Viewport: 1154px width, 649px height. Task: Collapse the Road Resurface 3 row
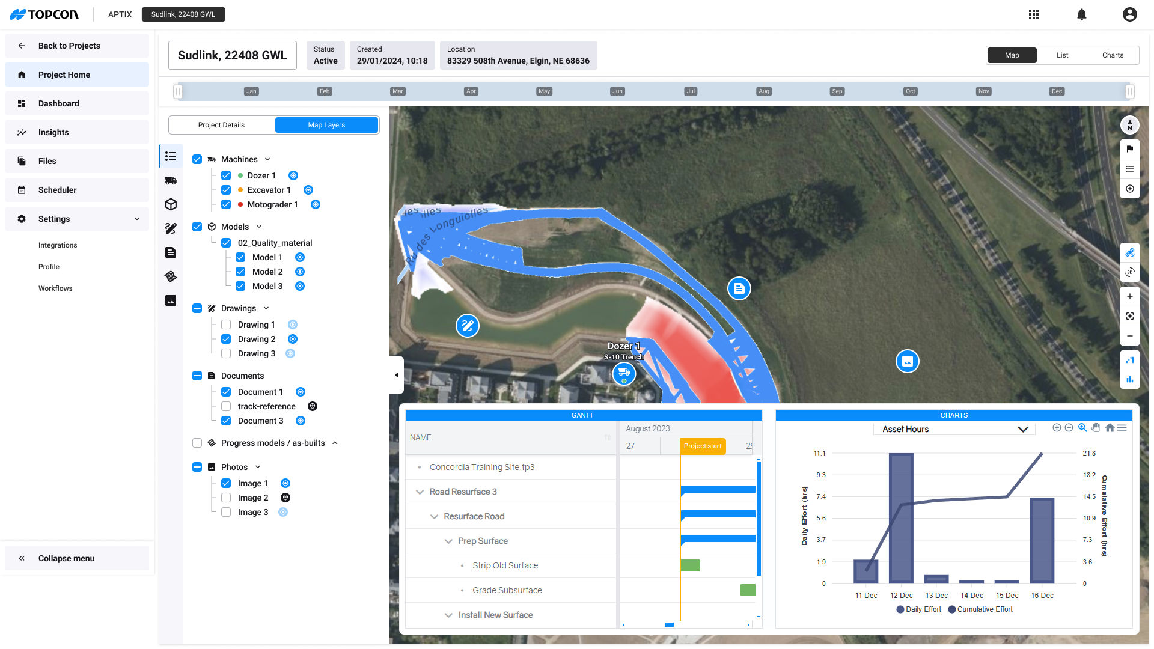pos(420,492)
